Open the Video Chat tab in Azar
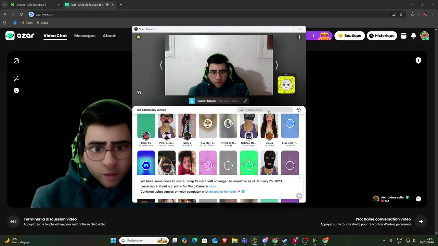Screen dimensions: 438x246 [x=55, y=36]
